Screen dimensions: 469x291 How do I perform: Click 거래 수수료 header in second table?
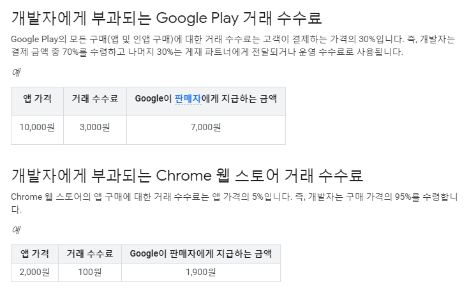90,254
